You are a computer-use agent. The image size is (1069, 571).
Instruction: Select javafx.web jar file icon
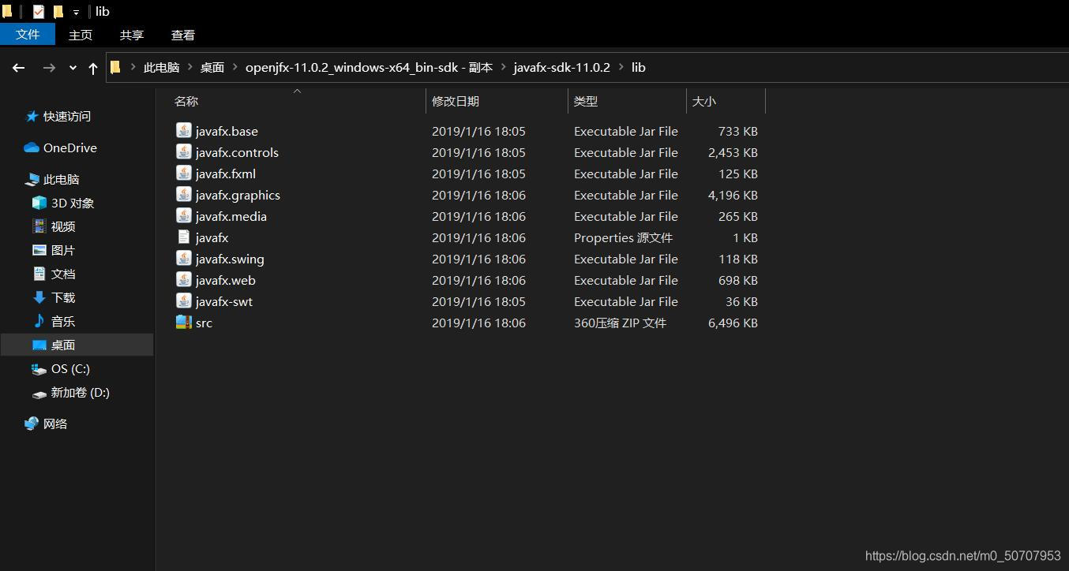pos(183,280)
